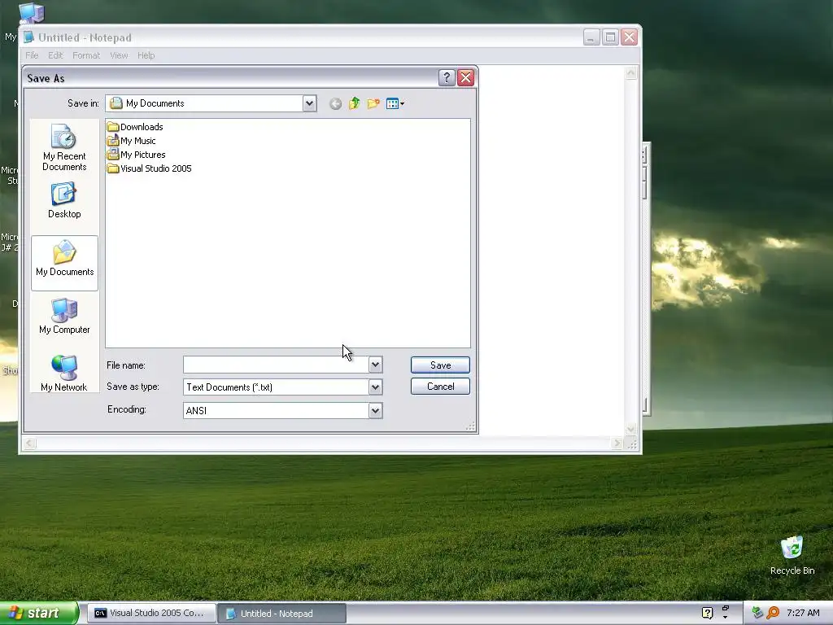833x625 pixels.
Task: Click the Cancel button
Action: click(x=440, y=387)
